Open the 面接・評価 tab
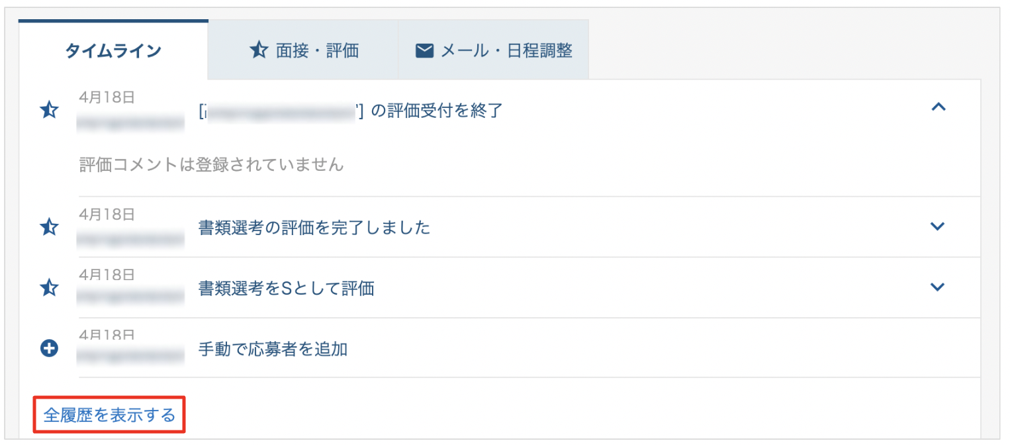This screenshot has width=1010, height=445. click(x=303, y=50)
